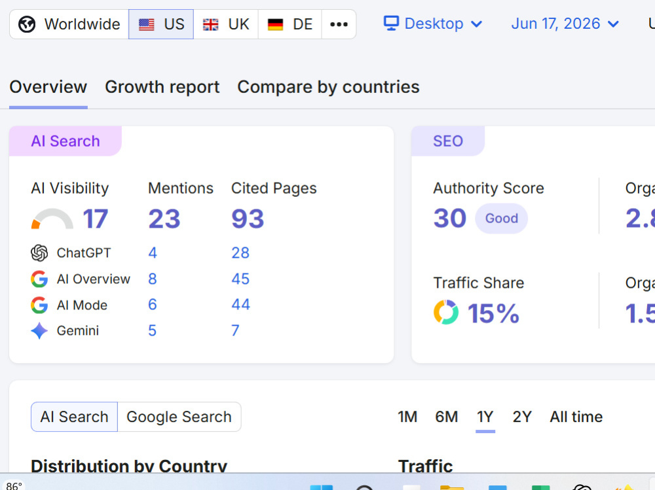Select the US country filter
Image resolution: width=655 pixels, height=490 pixels.
161,24
